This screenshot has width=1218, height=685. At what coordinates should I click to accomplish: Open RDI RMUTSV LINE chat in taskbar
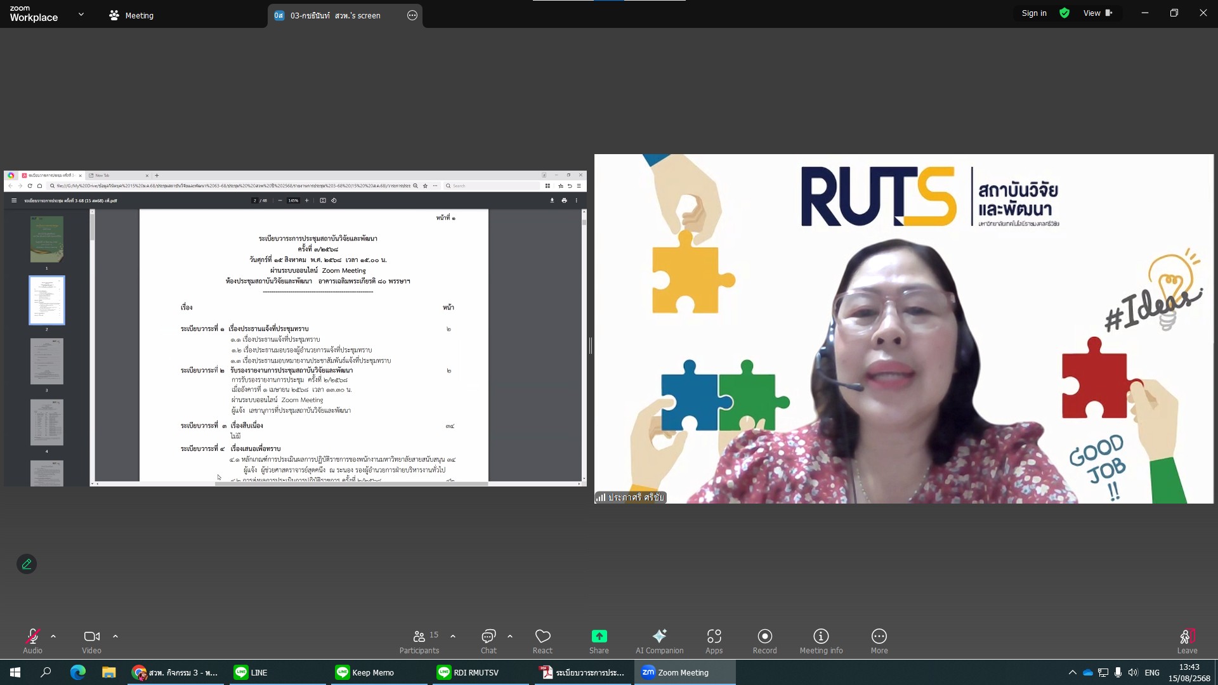(x=480, y=672)
